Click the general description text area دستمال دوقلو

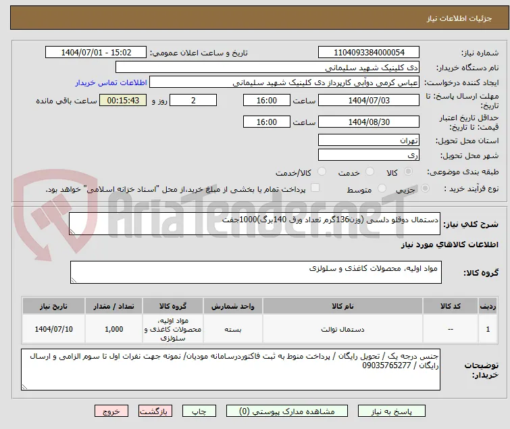255,224
